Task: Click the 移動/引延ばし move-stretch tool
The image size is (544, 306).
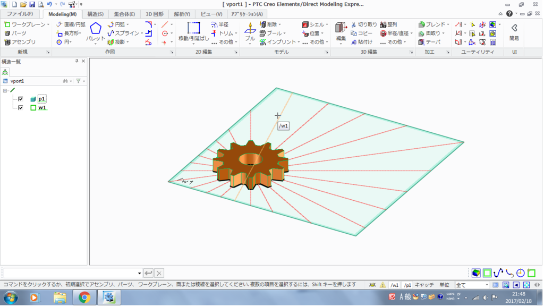Action: pyautogui.click(x=193, y=32)
